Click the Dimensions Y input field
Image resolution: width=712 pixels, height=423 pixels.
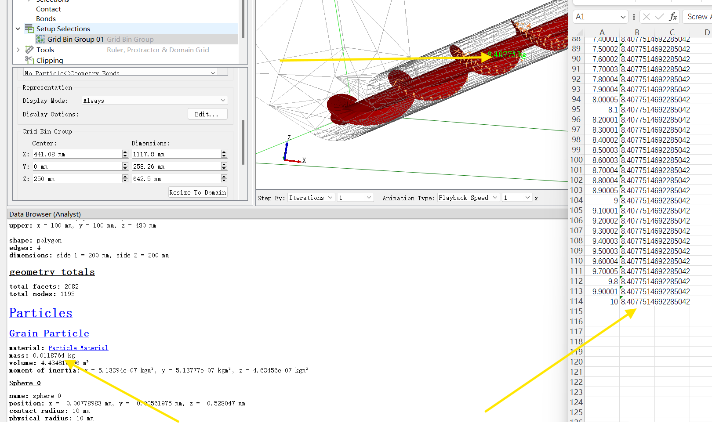tap(176, 166)
